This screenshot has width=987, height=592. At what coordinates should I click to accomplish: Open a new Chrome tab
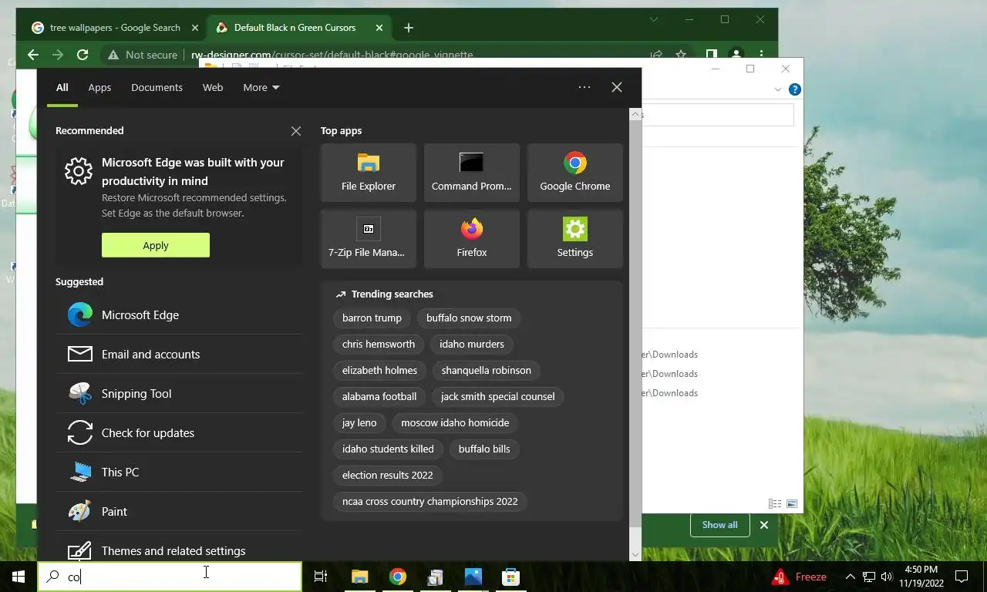(x=409, y=28)
